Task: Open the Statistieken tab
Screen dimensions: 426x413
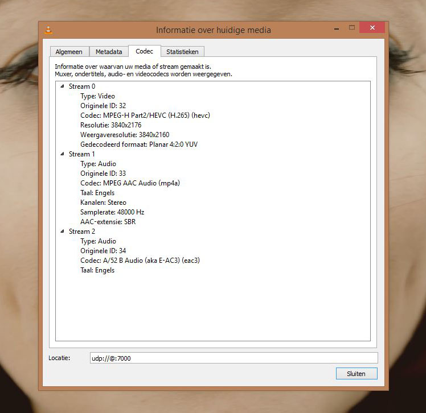Action: point(182,52)
